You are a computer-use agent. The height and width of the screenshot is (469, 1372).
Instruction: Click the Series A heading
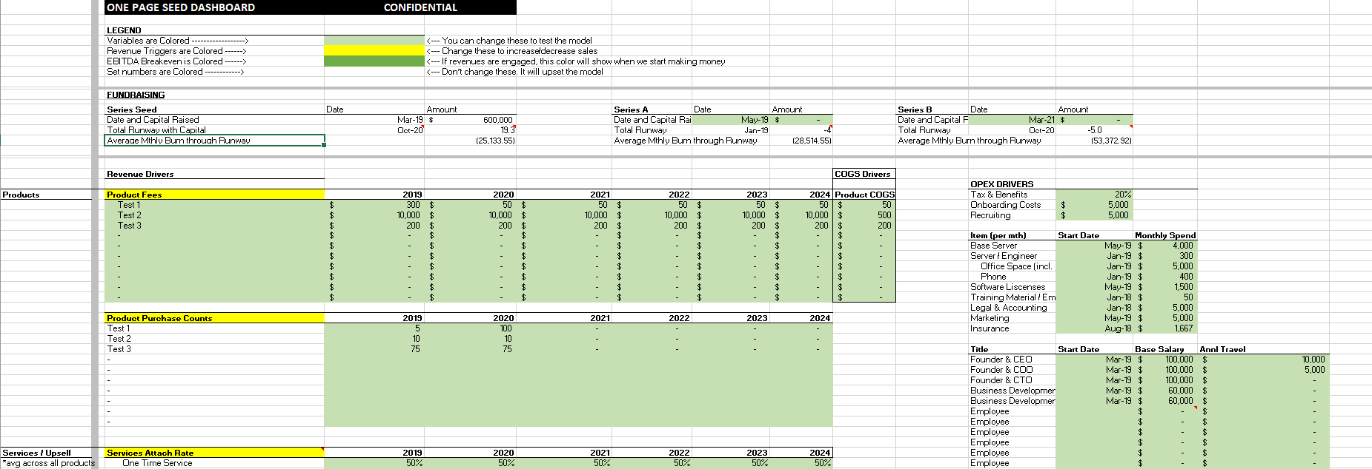coord(631,109)
